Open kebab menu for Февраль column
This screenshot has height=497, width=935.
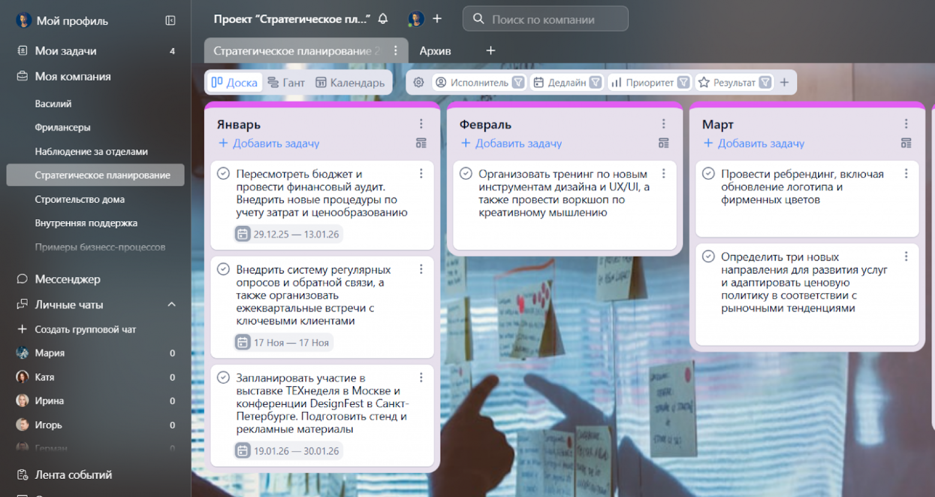(x=664, y=124)
